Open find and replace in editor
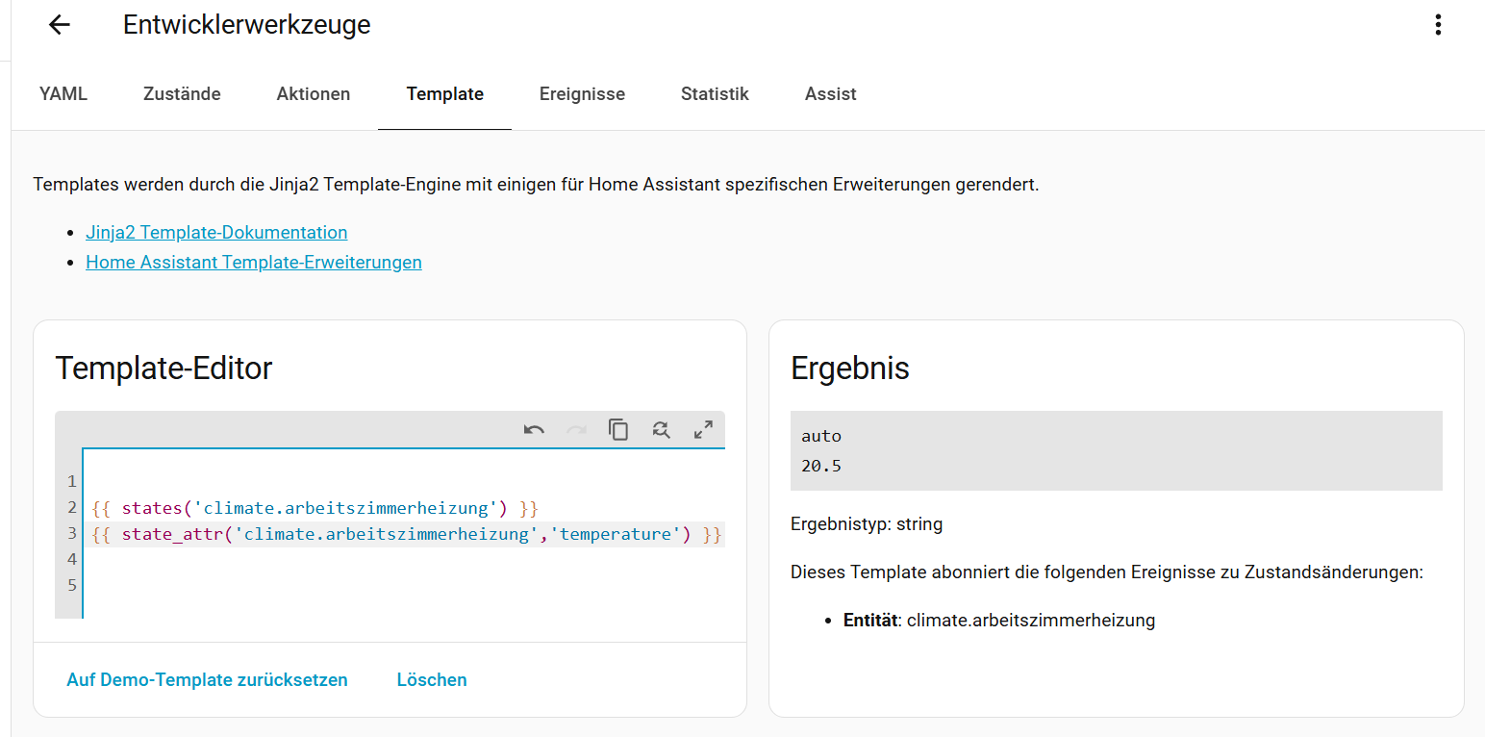Screen dimensions: 1485x737 (661, 430)
